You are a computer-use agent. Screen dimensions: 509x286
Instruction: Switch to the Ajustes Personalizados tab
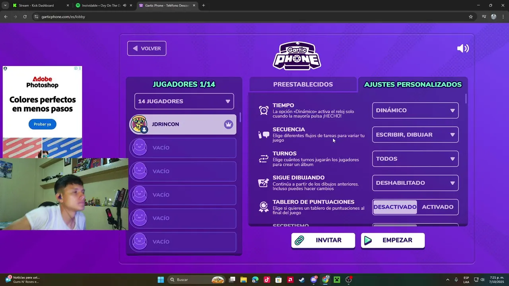pos(413,84)
